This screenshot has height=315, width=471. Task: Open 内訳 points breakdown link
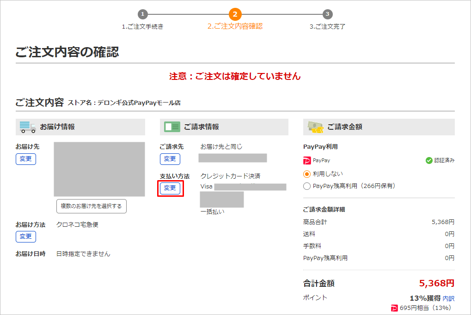[x=448, y=298]
